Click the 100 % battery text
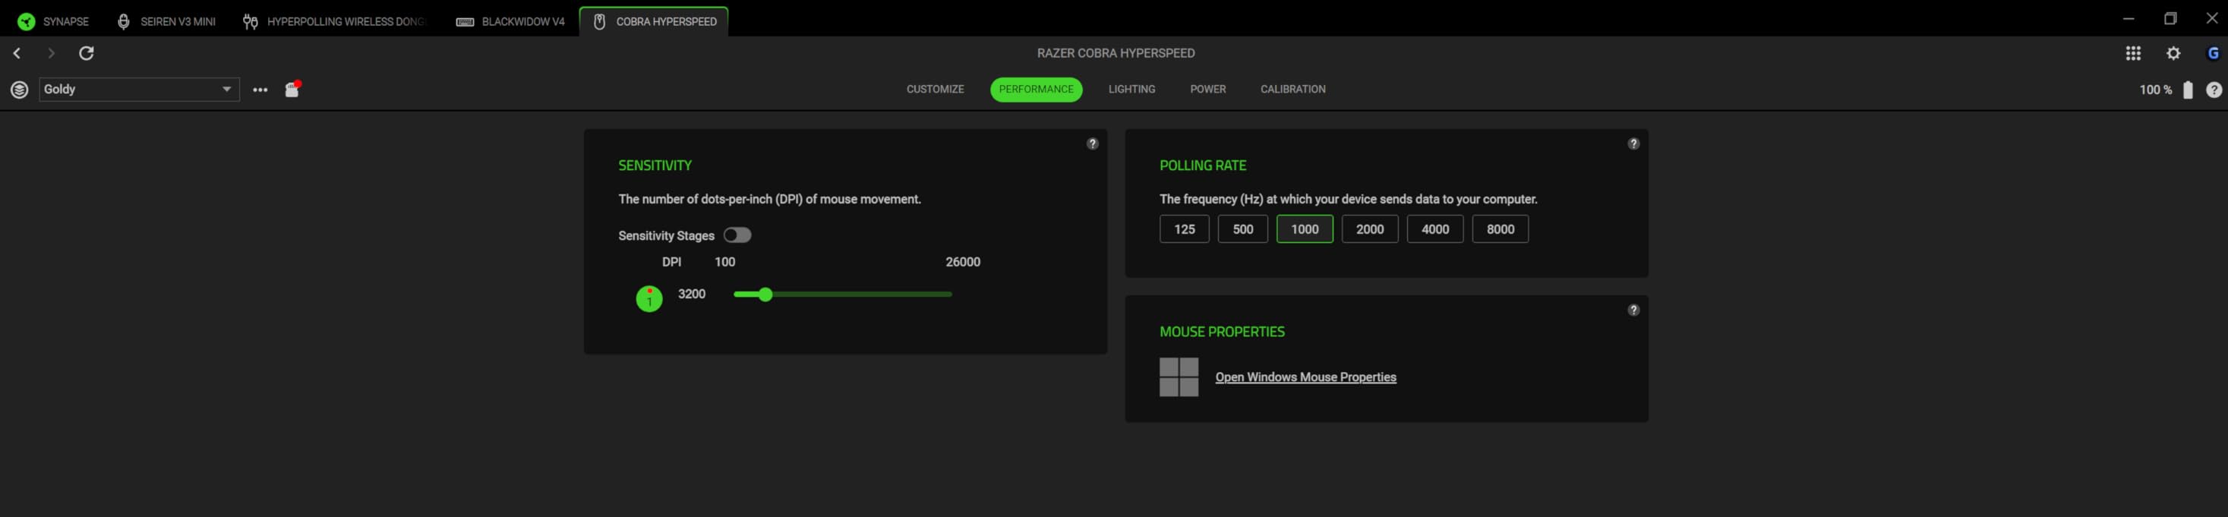The width and height of the screenshot is (2228, 517). pos(2155,90)
